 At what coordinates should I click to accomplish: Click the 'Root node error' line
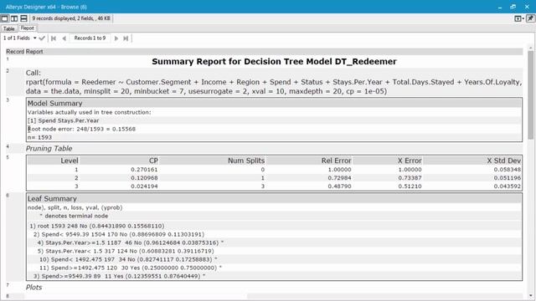(81, 129)
